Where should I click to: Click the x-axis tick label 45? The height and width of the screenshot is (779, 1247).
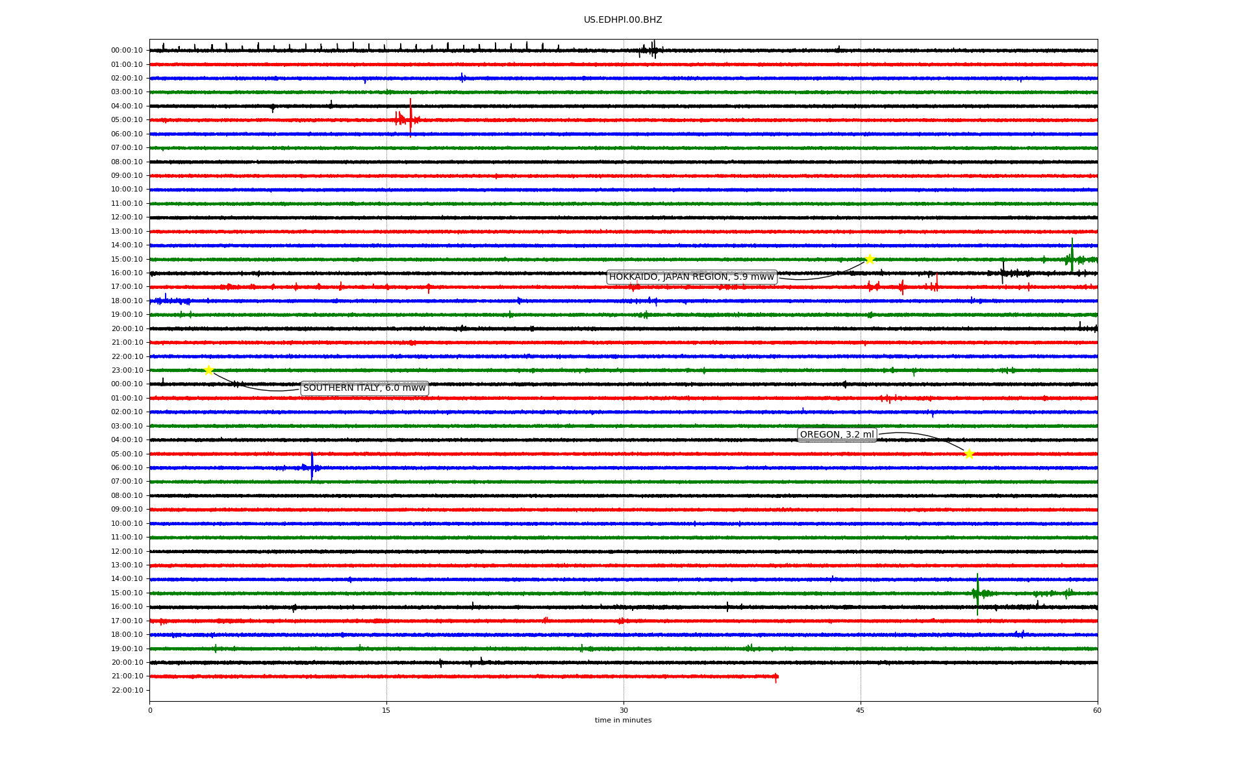point(861,710)
